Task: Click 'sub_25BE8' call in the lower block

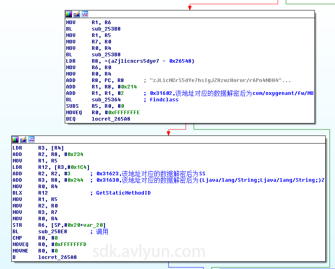Action: pyautogui.click(x=53, y=231)
